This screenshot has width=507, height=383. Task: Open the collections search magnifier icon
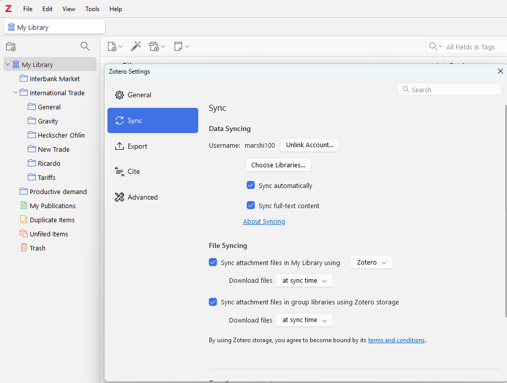point(85,46)
